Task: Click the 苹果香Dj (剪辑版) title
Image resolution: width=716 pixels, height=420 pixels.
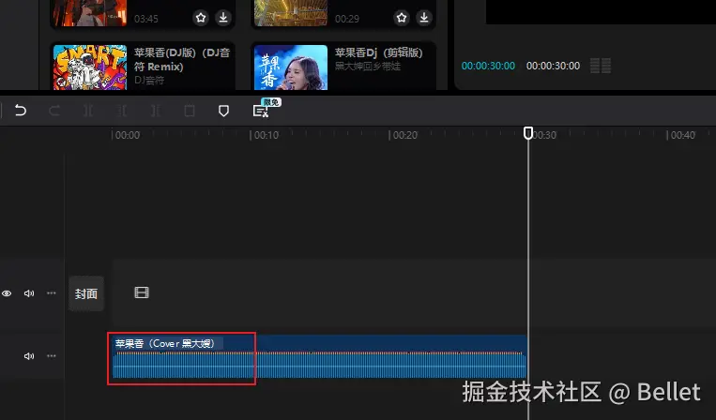Action: [x=379, y=52]
